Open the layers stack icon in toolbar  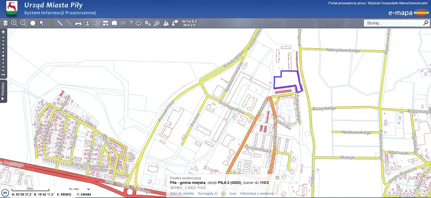[5, 23]
